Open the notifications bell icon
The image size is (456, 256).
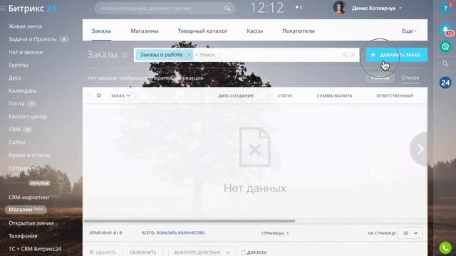point(445,30)
